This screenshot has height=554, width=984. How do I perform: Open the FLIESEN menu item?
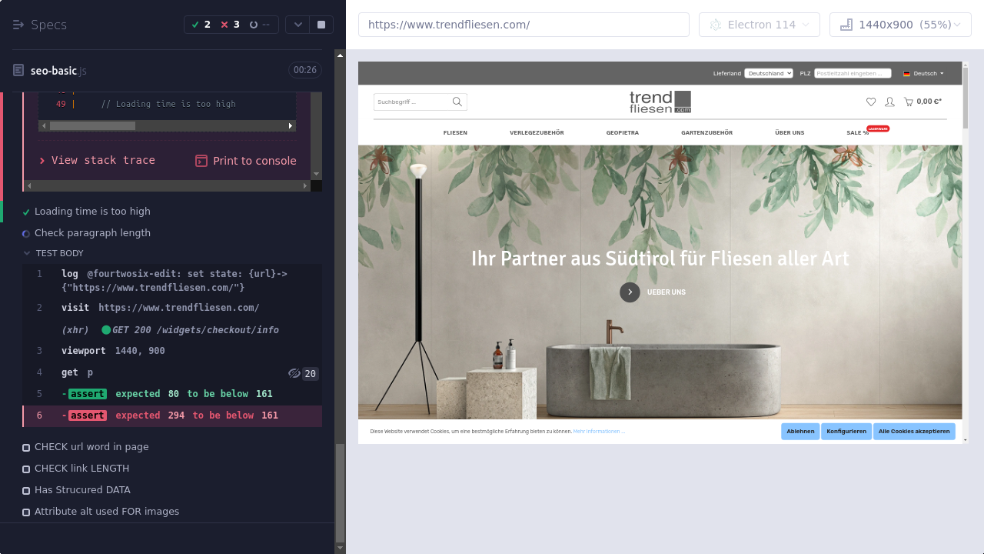455,133
